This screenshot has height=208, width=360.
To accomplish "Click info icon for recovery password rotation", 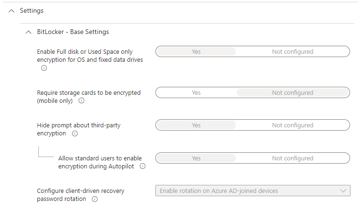I will click(x=95, y=199).
